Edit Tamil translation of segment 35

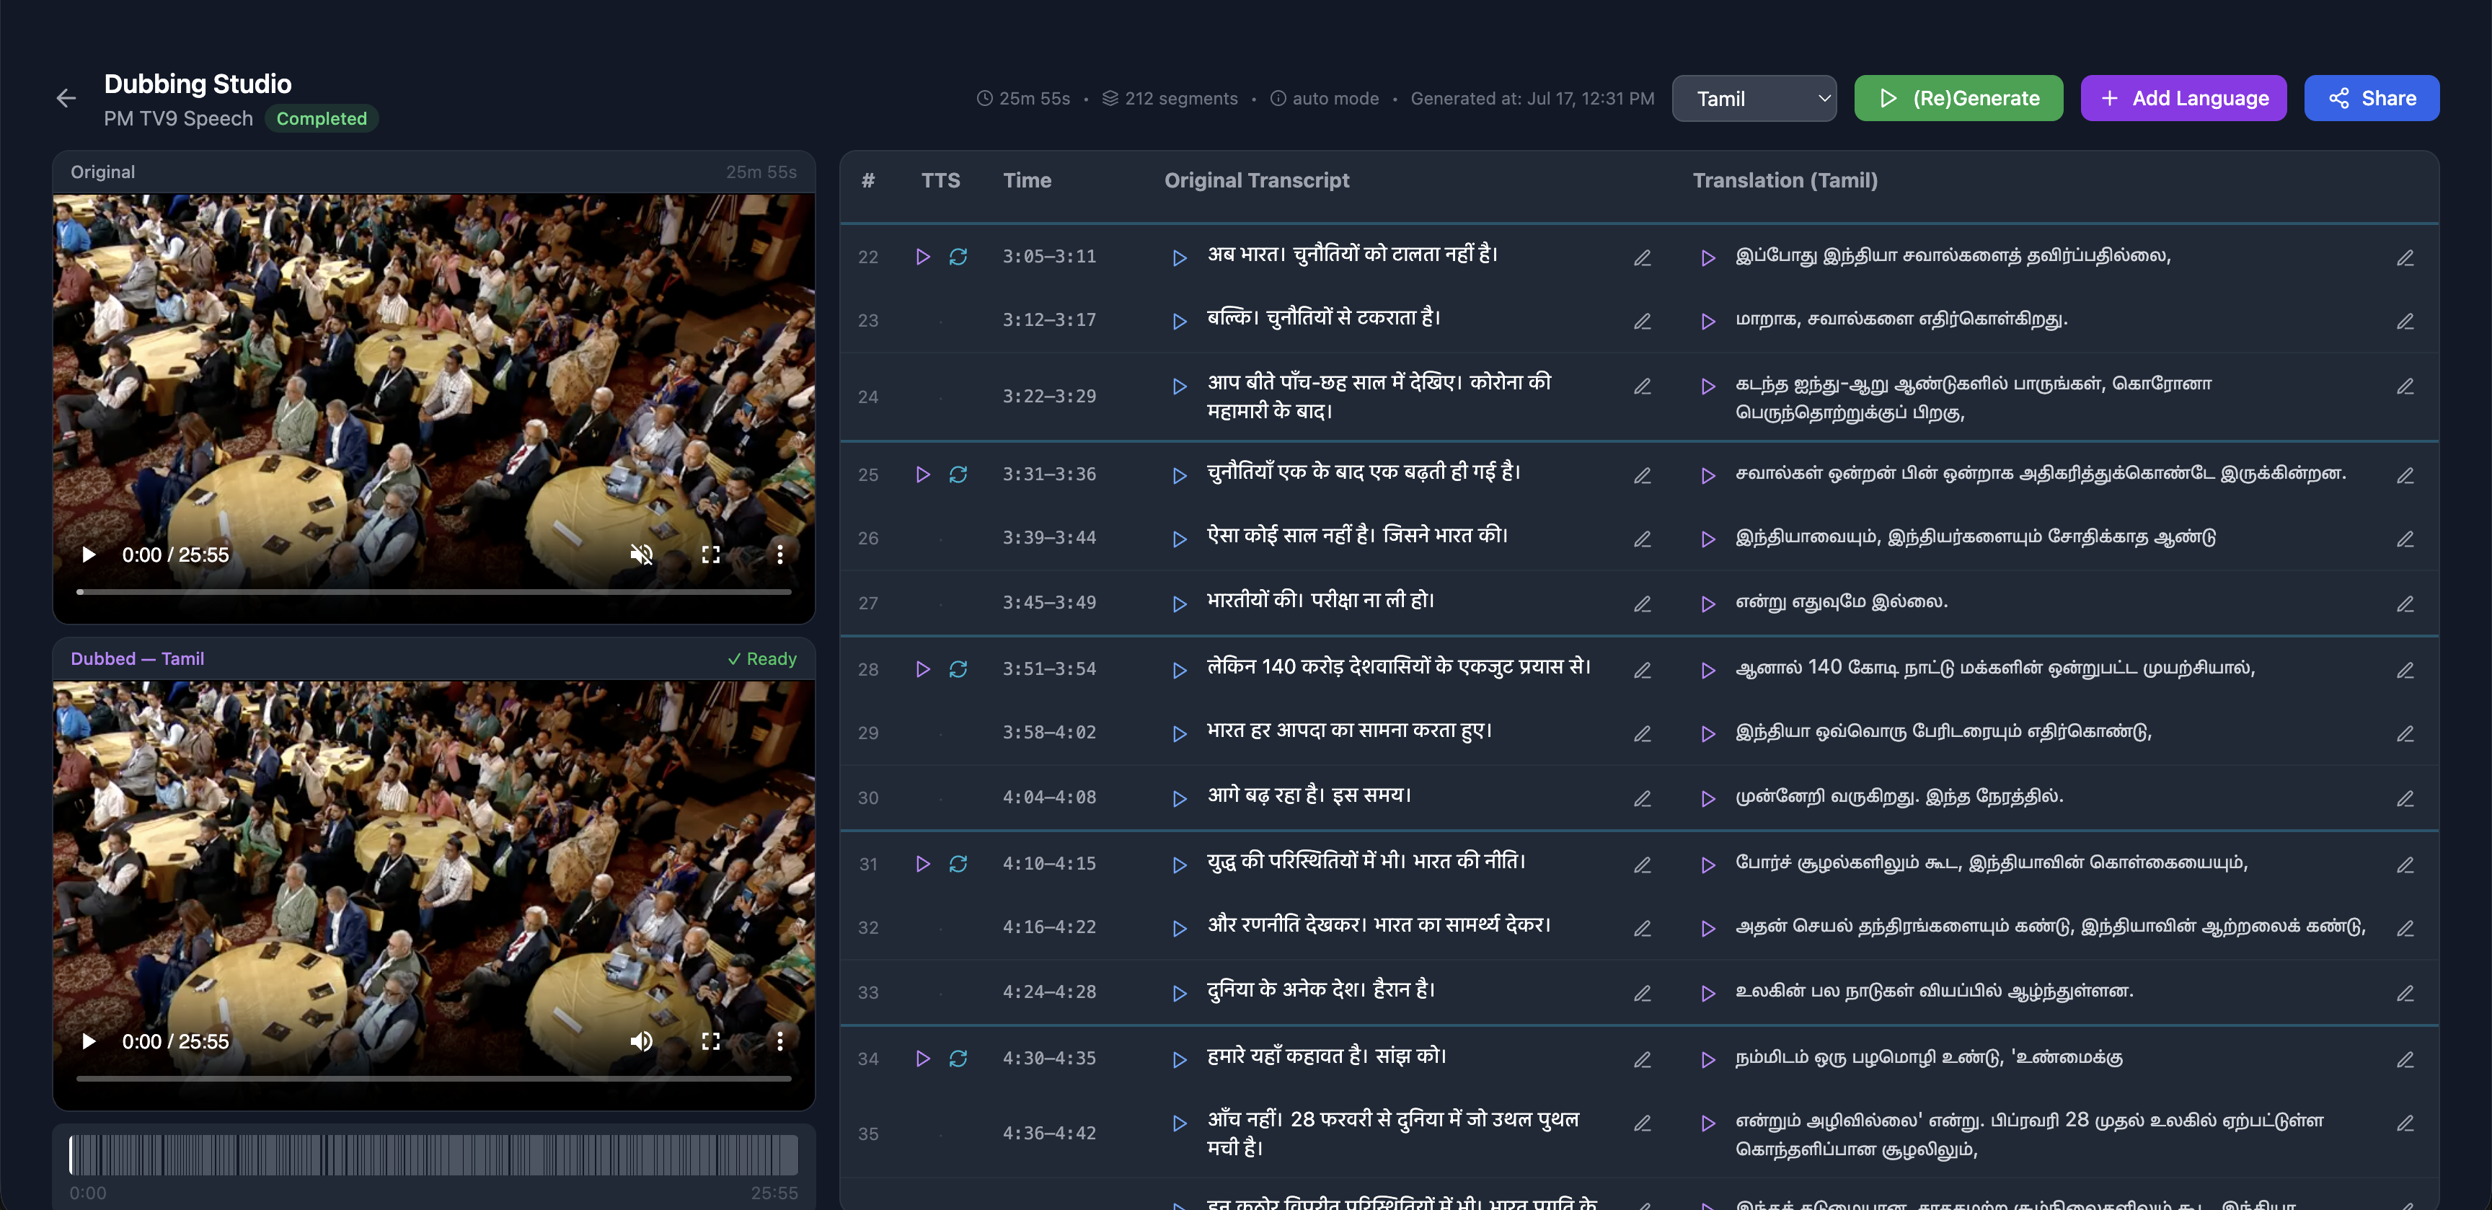pos(2405,1123)
